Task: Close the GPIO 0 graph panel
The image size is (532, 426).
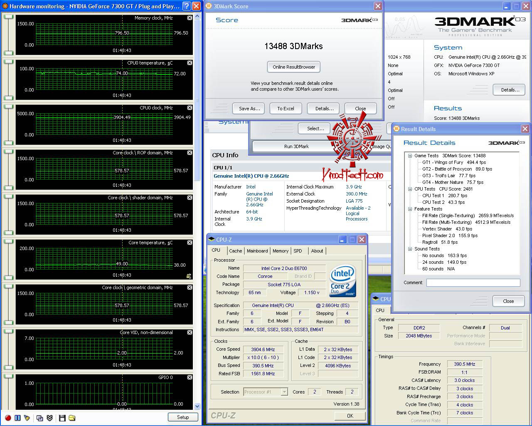Action: (190, 377)
